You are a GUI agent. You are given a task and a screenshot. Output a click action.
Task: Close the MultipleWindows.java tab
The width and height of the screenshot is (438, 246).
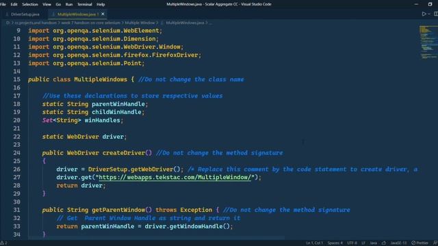pos(103,14)
